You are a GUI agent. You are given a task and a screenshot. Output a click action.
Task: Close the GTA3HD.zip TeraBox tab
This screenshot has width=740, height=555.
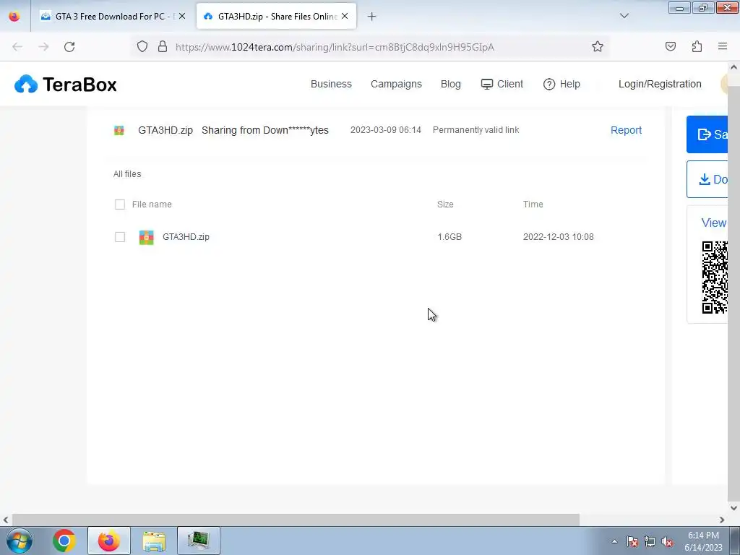(345, 16)
